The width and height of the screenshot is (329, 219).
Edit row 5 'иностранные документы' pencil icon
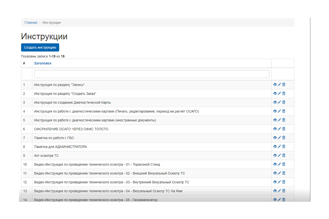tap(279, 120)
